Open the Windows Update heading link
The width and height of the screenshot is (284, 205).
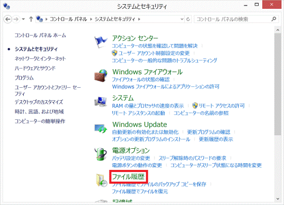pos(139,124)
